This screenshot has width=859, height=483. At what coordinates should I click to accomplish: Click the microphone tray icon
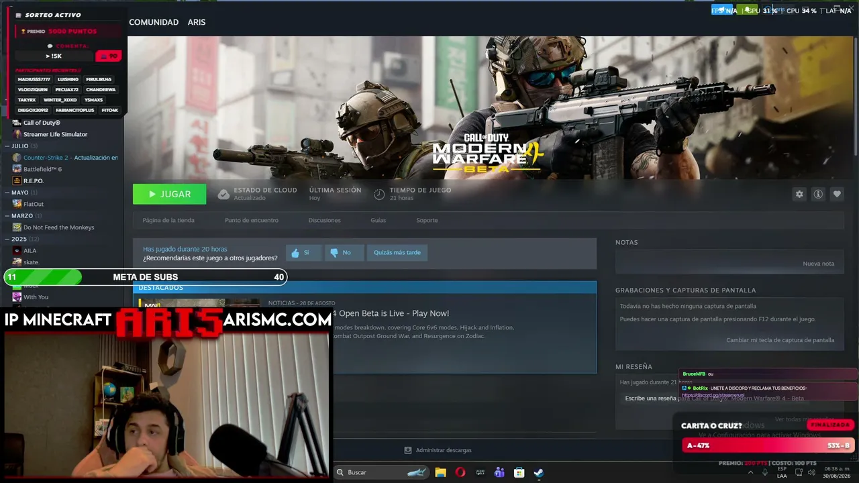point(764,472)
